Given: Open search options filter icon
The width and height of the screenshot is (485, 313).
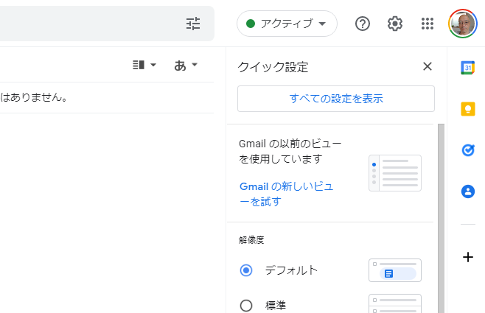Looking at the screenshot, I should pyautogui.click(x=193, y=24).
